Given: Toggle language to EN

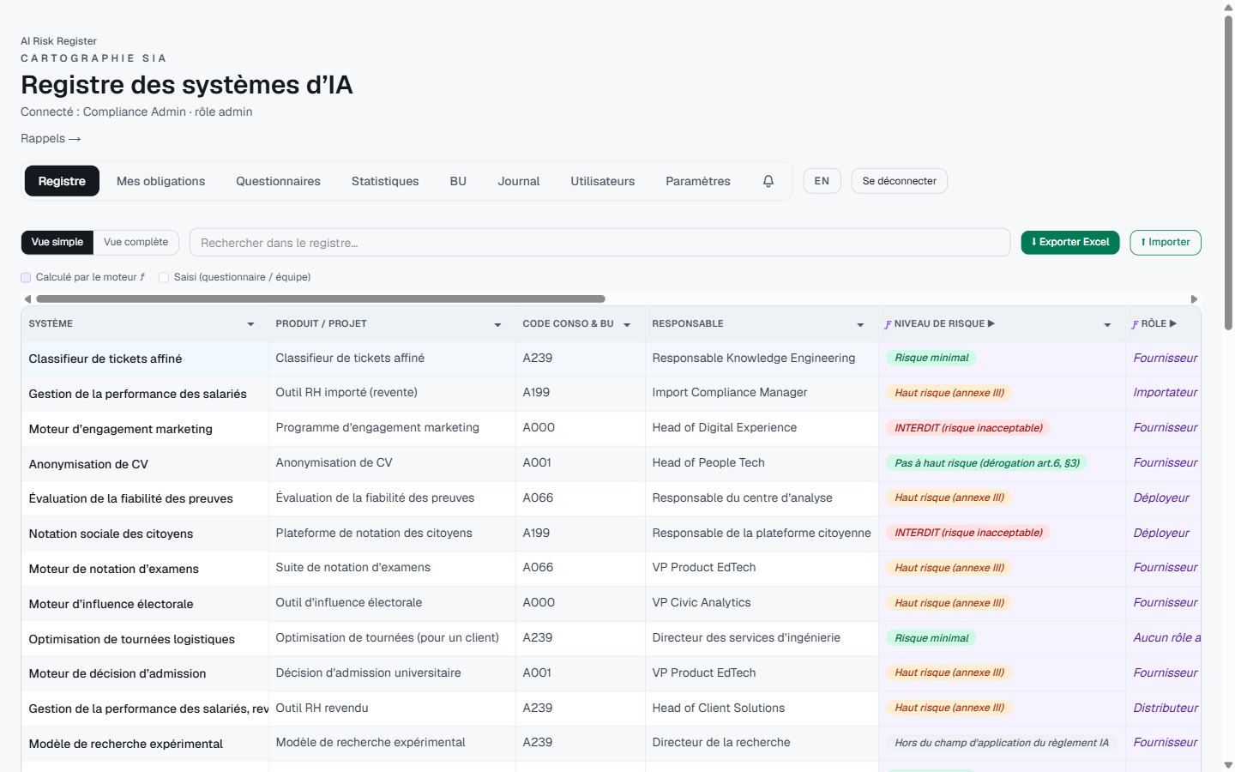Looking at the screenshot, I should point(822,181).
